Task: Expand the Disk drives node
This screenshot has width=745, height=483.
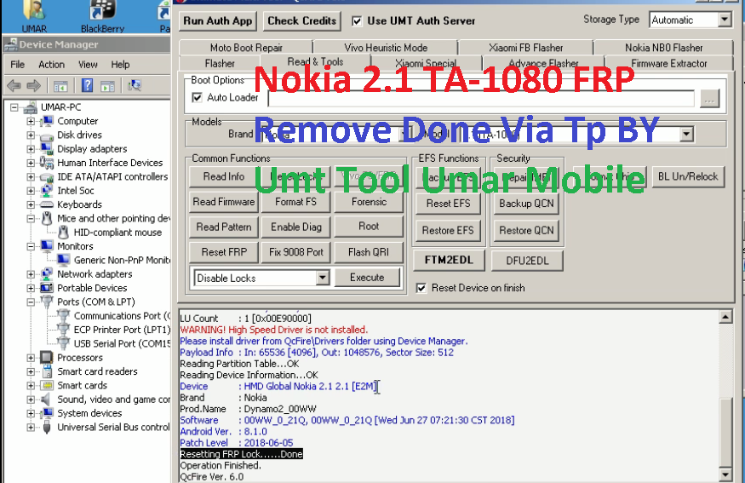Action: tap(31, 135)
